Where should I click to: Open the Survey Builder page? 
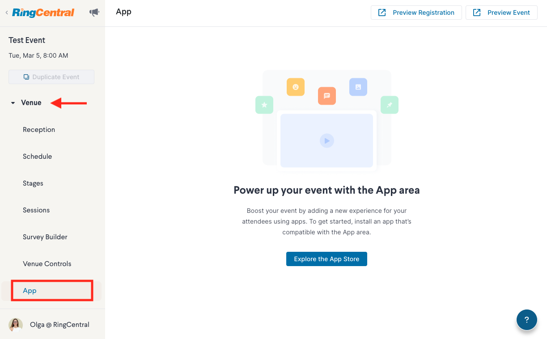click(x=52, y=237)
